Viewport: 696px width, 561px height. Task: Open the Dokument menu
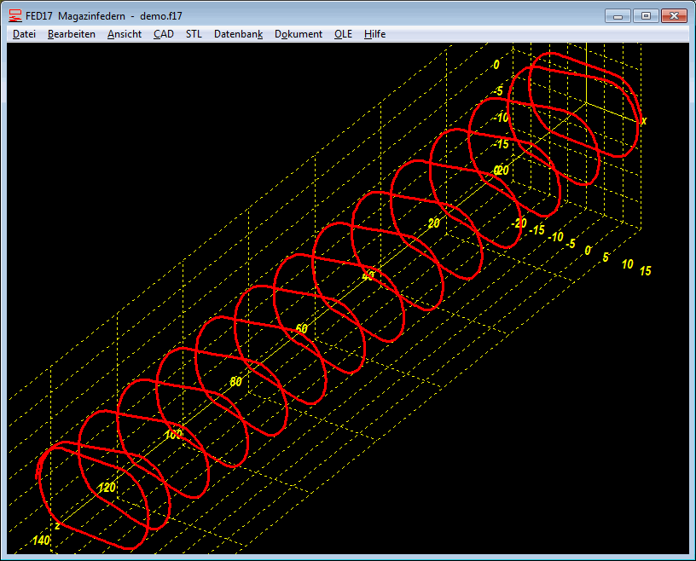pyautogui.click(x=299, y=34)
